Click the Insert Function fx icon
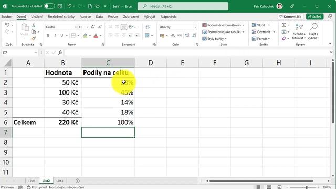 tap(60, 52)
